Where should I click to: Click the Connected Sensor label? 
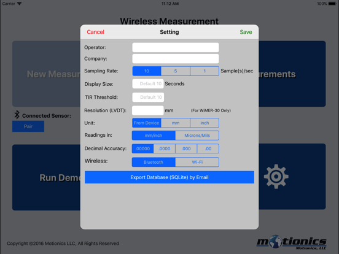pos(47,116)
